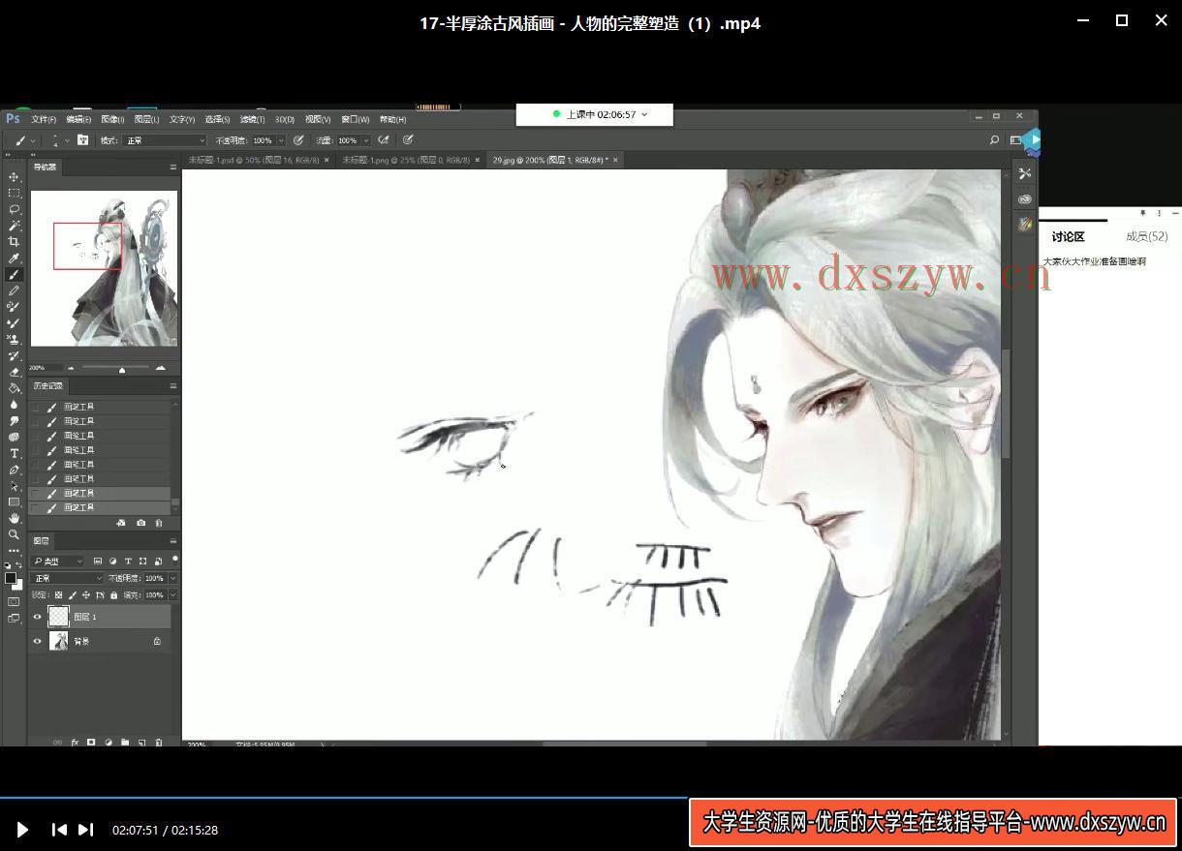Toggle lock image pixels brush icon
Viewport: 1182px width, 851px height.
coord(72,595)
